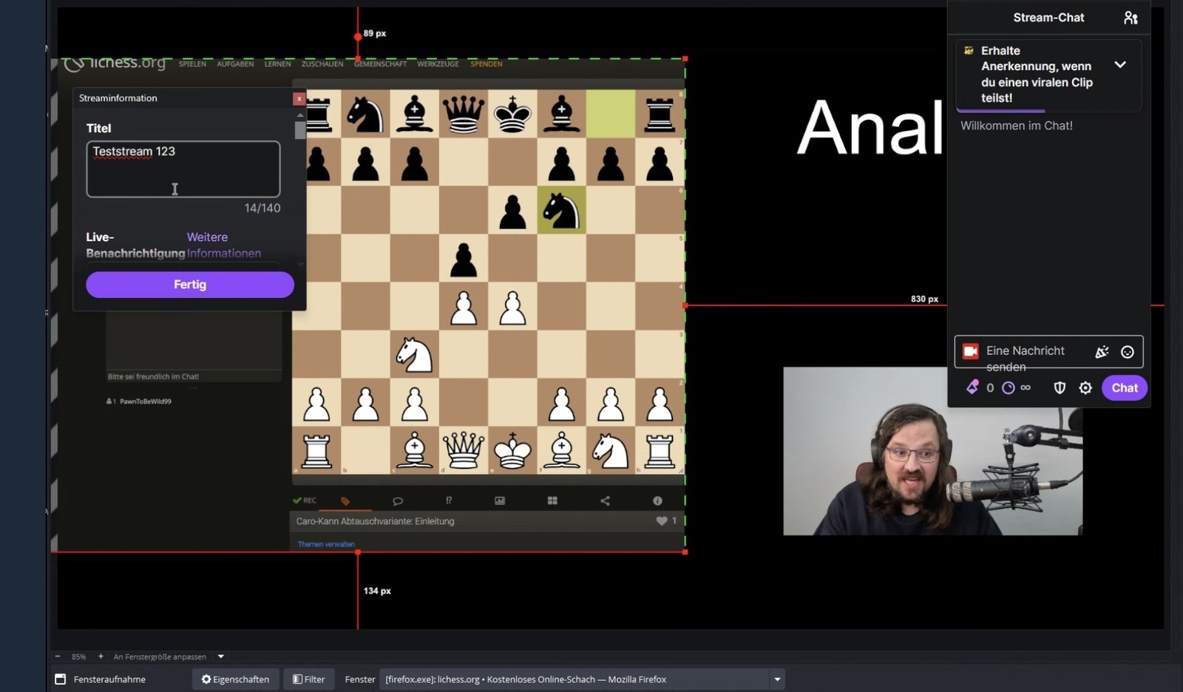Image resolution: width=1183 pixels, height=692 pixels.
Task: Open the info icon under the board
Action: point(657,501)
